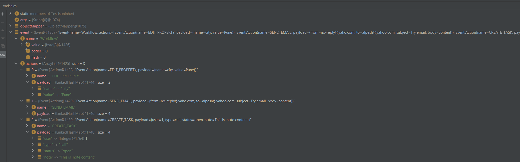Viewport: 520px width, 162px height.
Task: Expand the SEND_EMAIL payload LinkedHashMap
Action: pos(27,113)
